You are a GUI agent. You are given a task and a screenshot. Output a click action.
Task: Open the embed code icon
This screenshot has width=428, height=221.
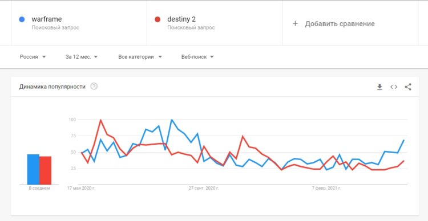[x=394, y=87]
